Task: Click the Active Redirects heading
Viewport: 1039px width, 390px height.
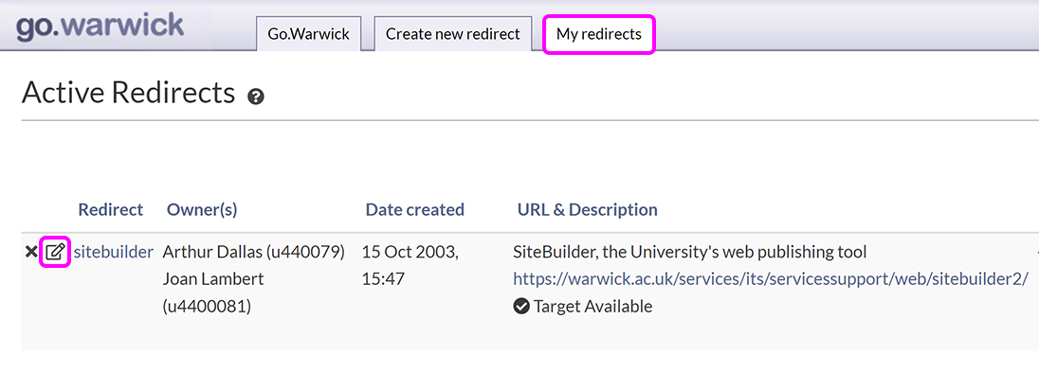Action: [128, 93]
